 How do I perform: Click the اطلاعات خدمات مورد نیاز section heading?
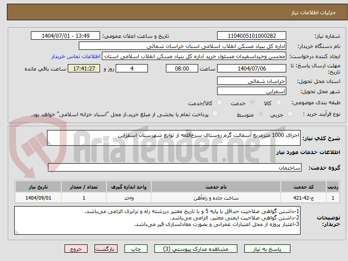tap(308, 152)
